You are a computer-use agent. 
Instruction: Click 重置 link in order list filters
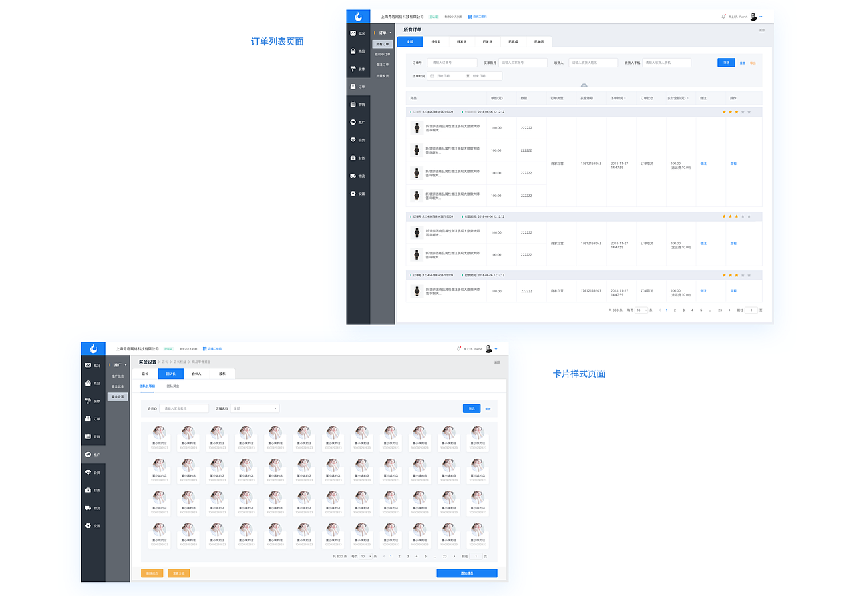(743, 63)
